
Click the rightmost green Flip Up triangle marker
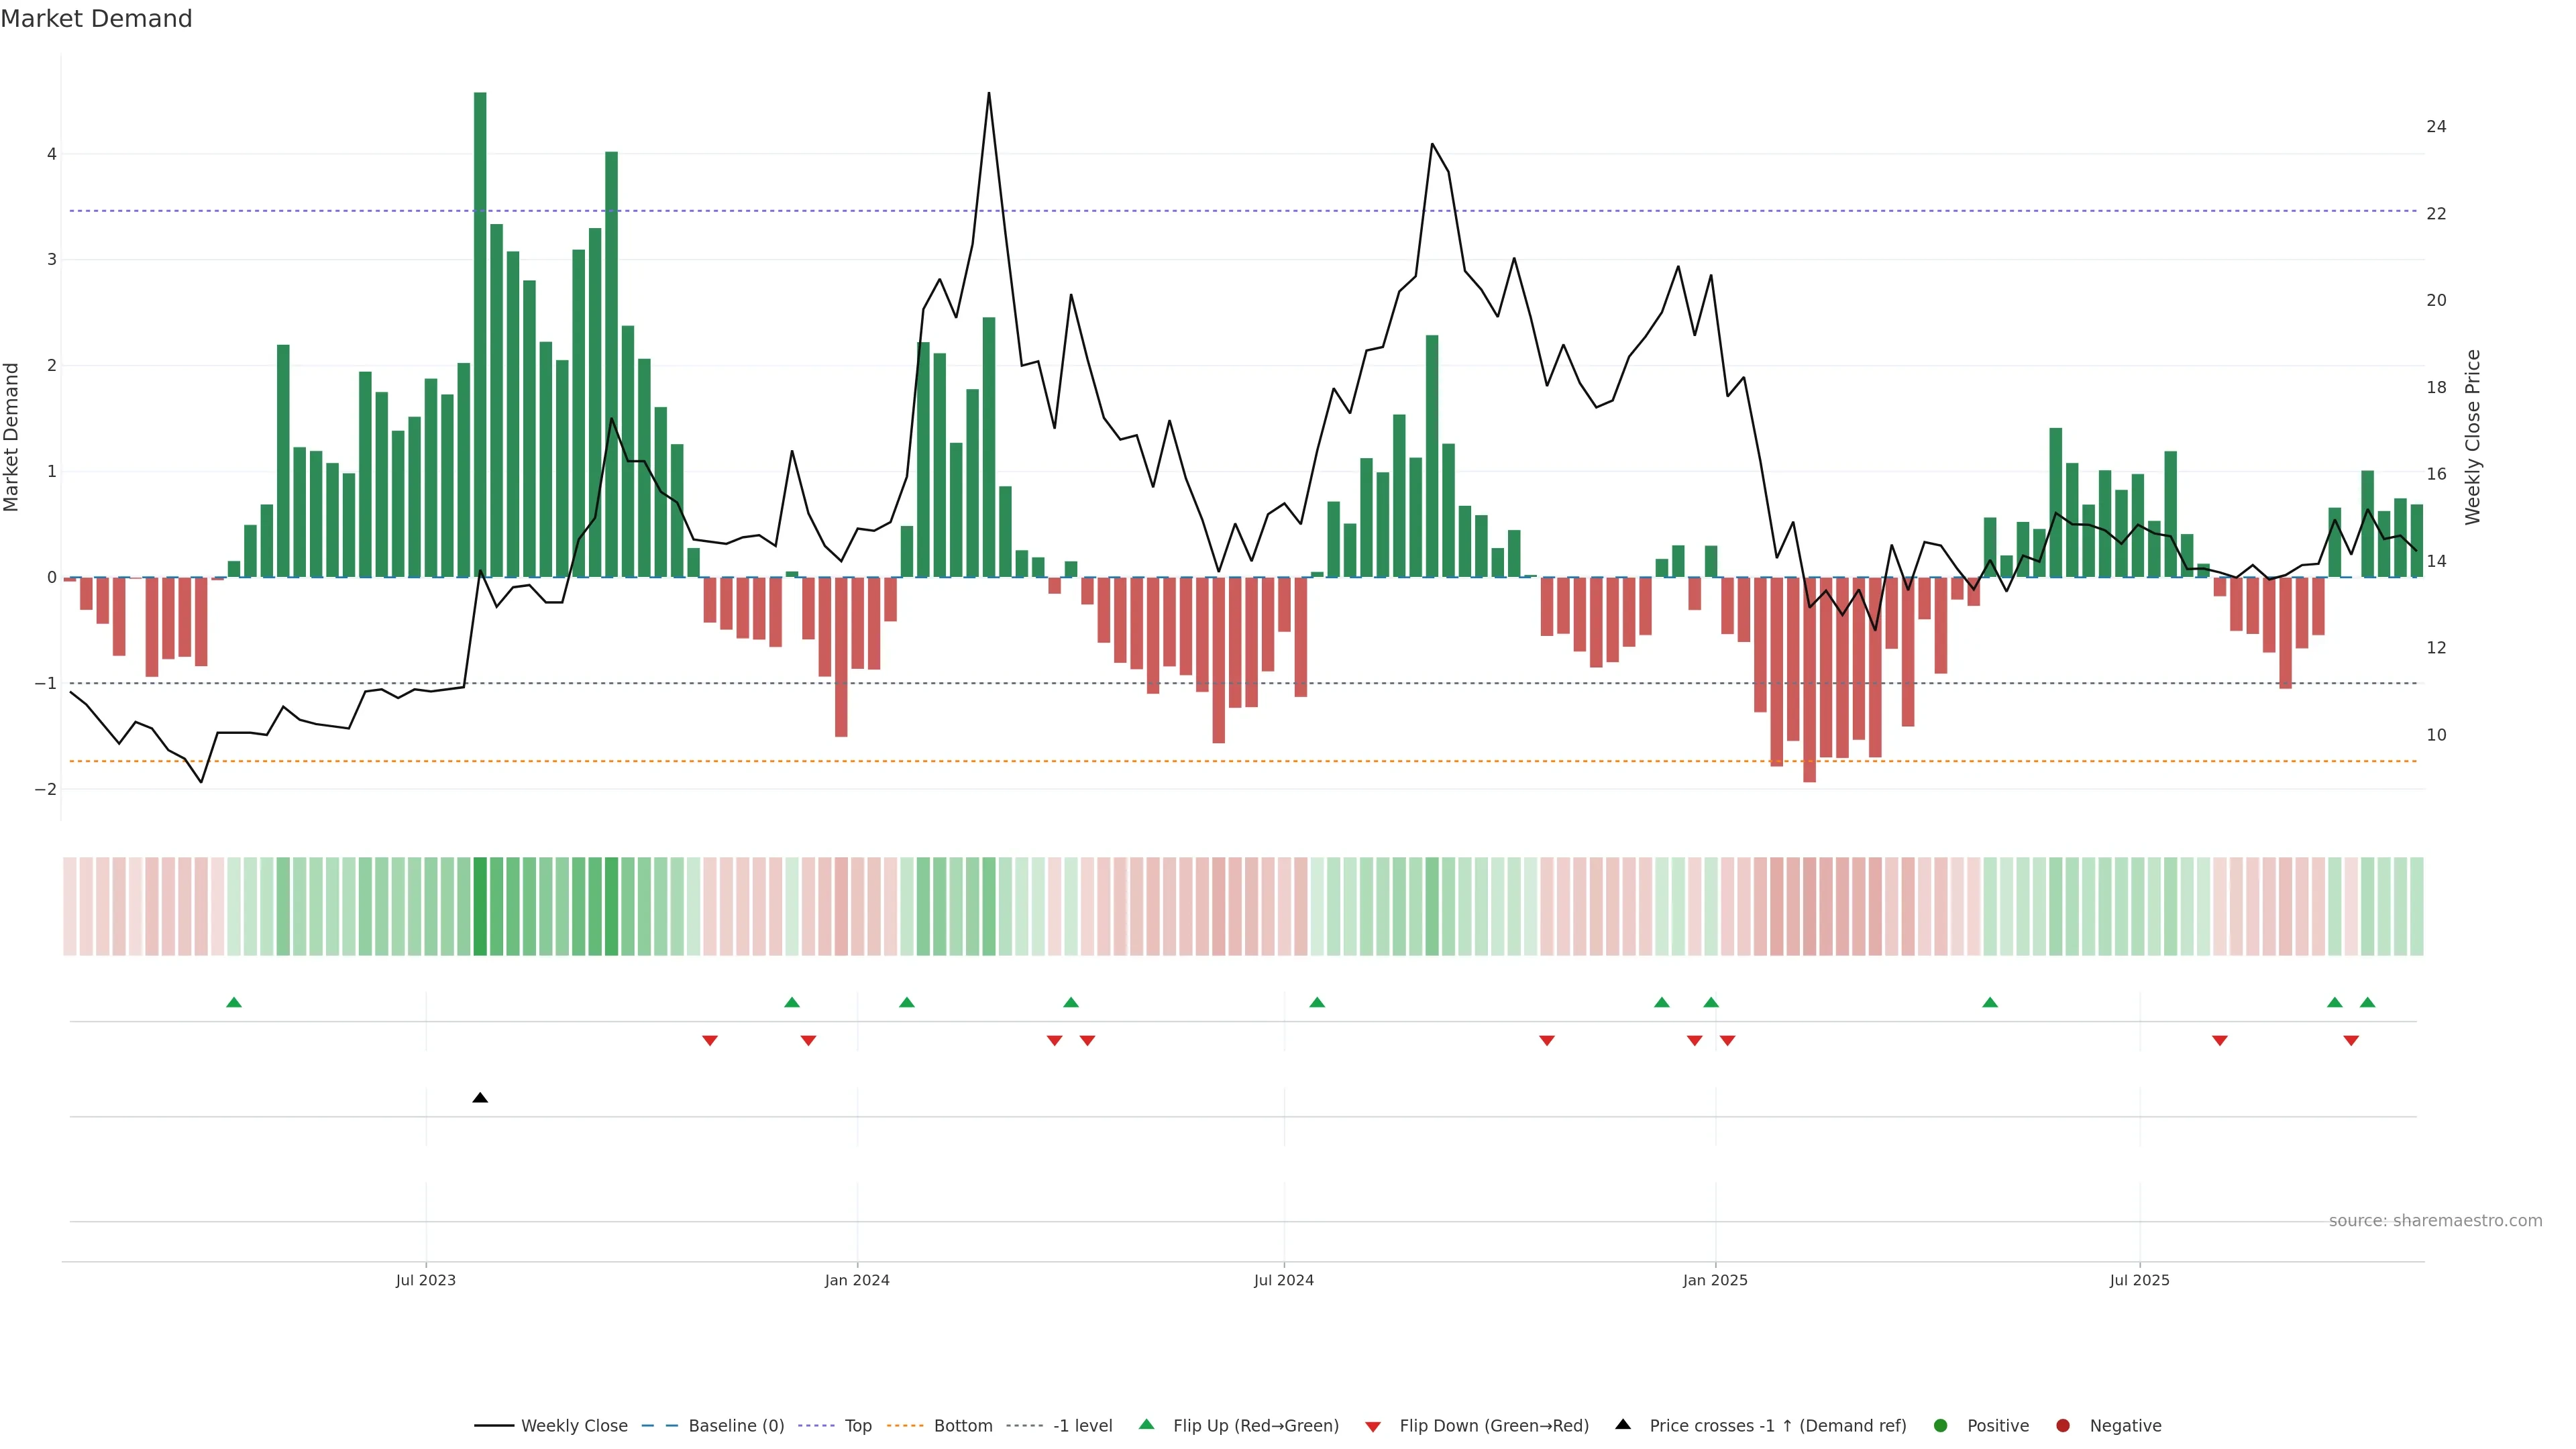coord(2367,1002)
